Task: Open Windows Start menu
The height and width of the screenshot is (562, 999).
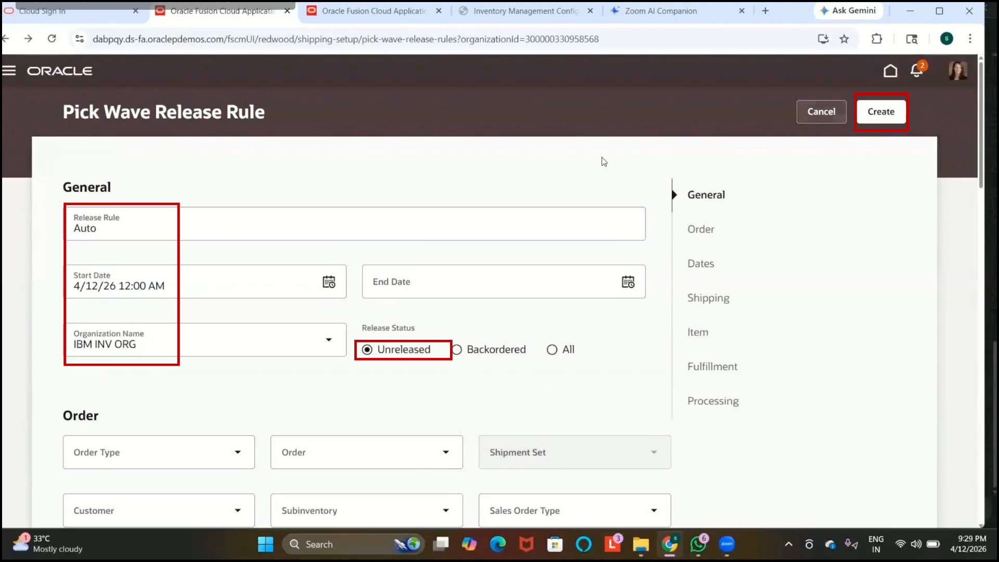Action: coord(265,544)
